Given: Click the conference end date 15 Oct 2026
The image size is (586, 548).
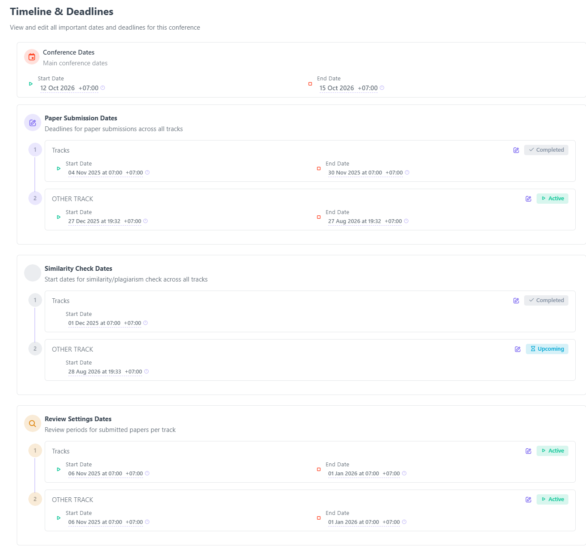Looking at the screenshot, I should coord(337,88).
